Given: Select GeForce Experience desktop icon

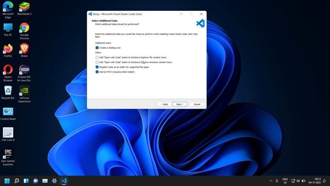Looking at the screenshot, I should point(24,94).
